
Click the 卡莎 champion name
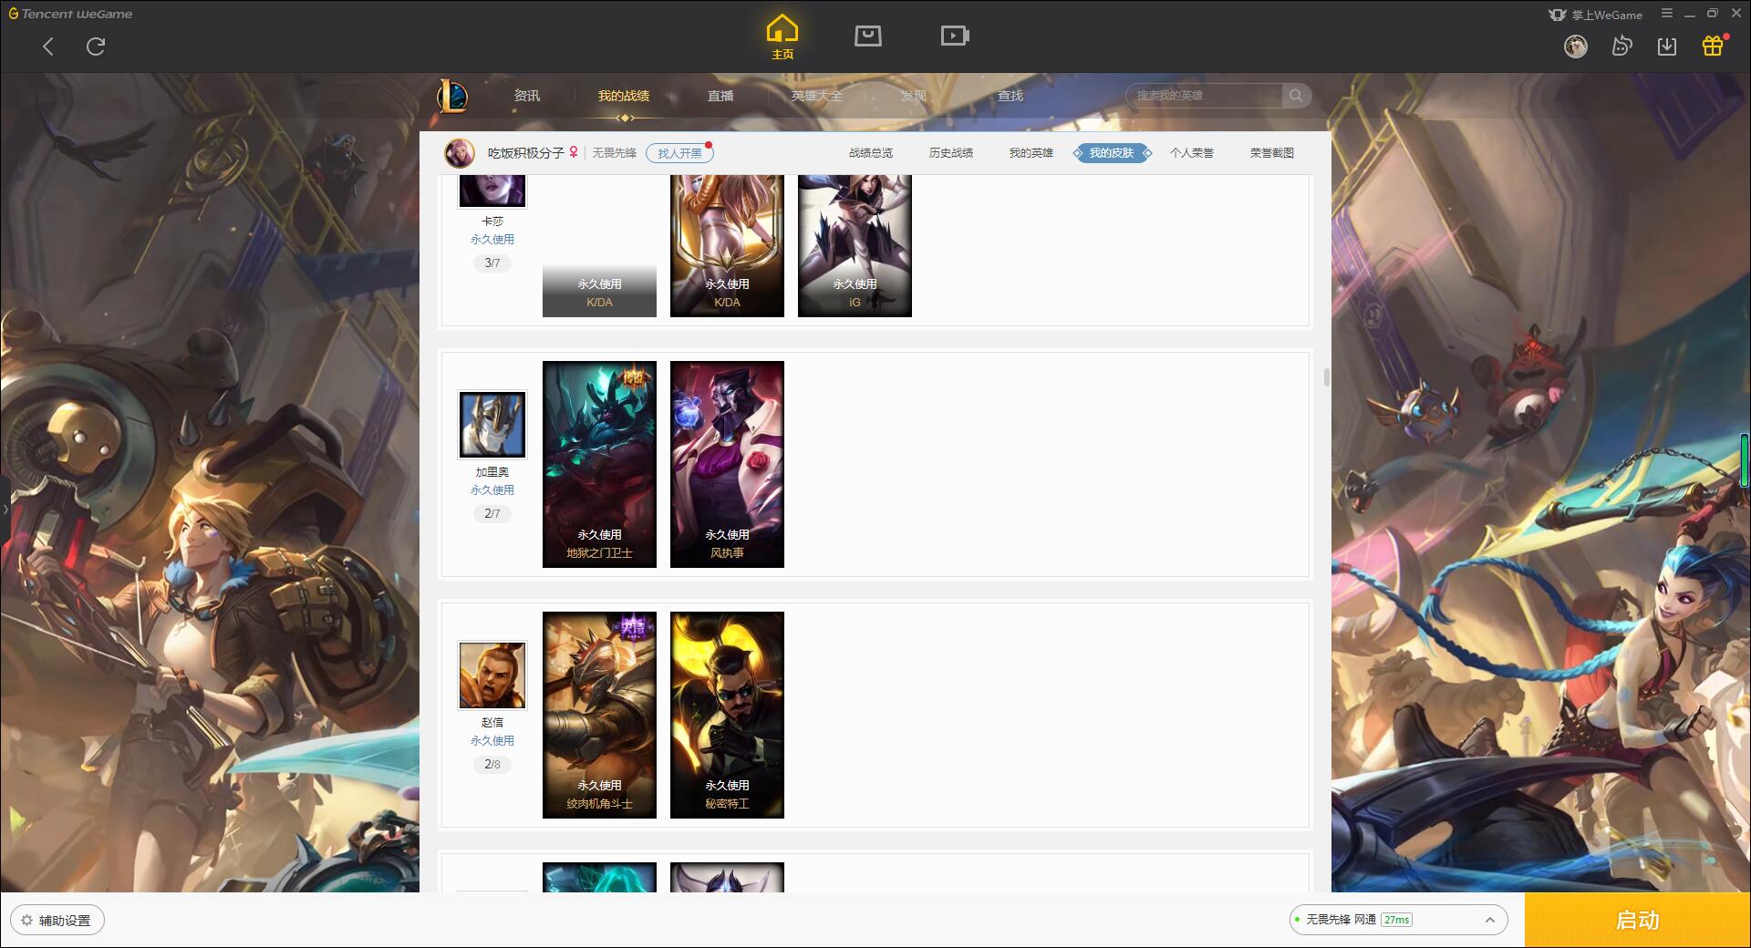[x=492, y=222]
